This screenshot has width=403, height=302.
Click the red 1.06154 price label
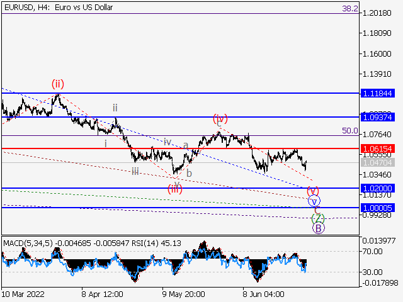click(x=378, y=148)
